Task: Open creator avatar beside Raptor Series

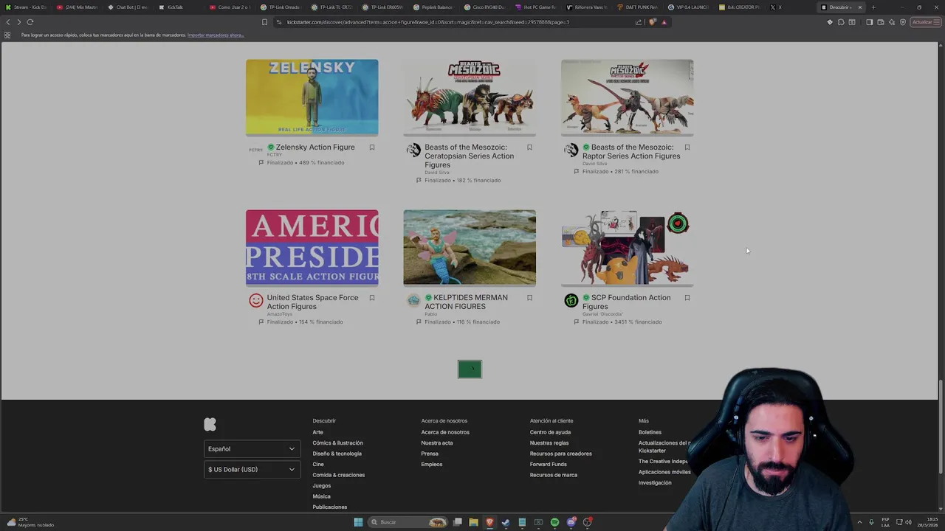Action: click(571, 150)
